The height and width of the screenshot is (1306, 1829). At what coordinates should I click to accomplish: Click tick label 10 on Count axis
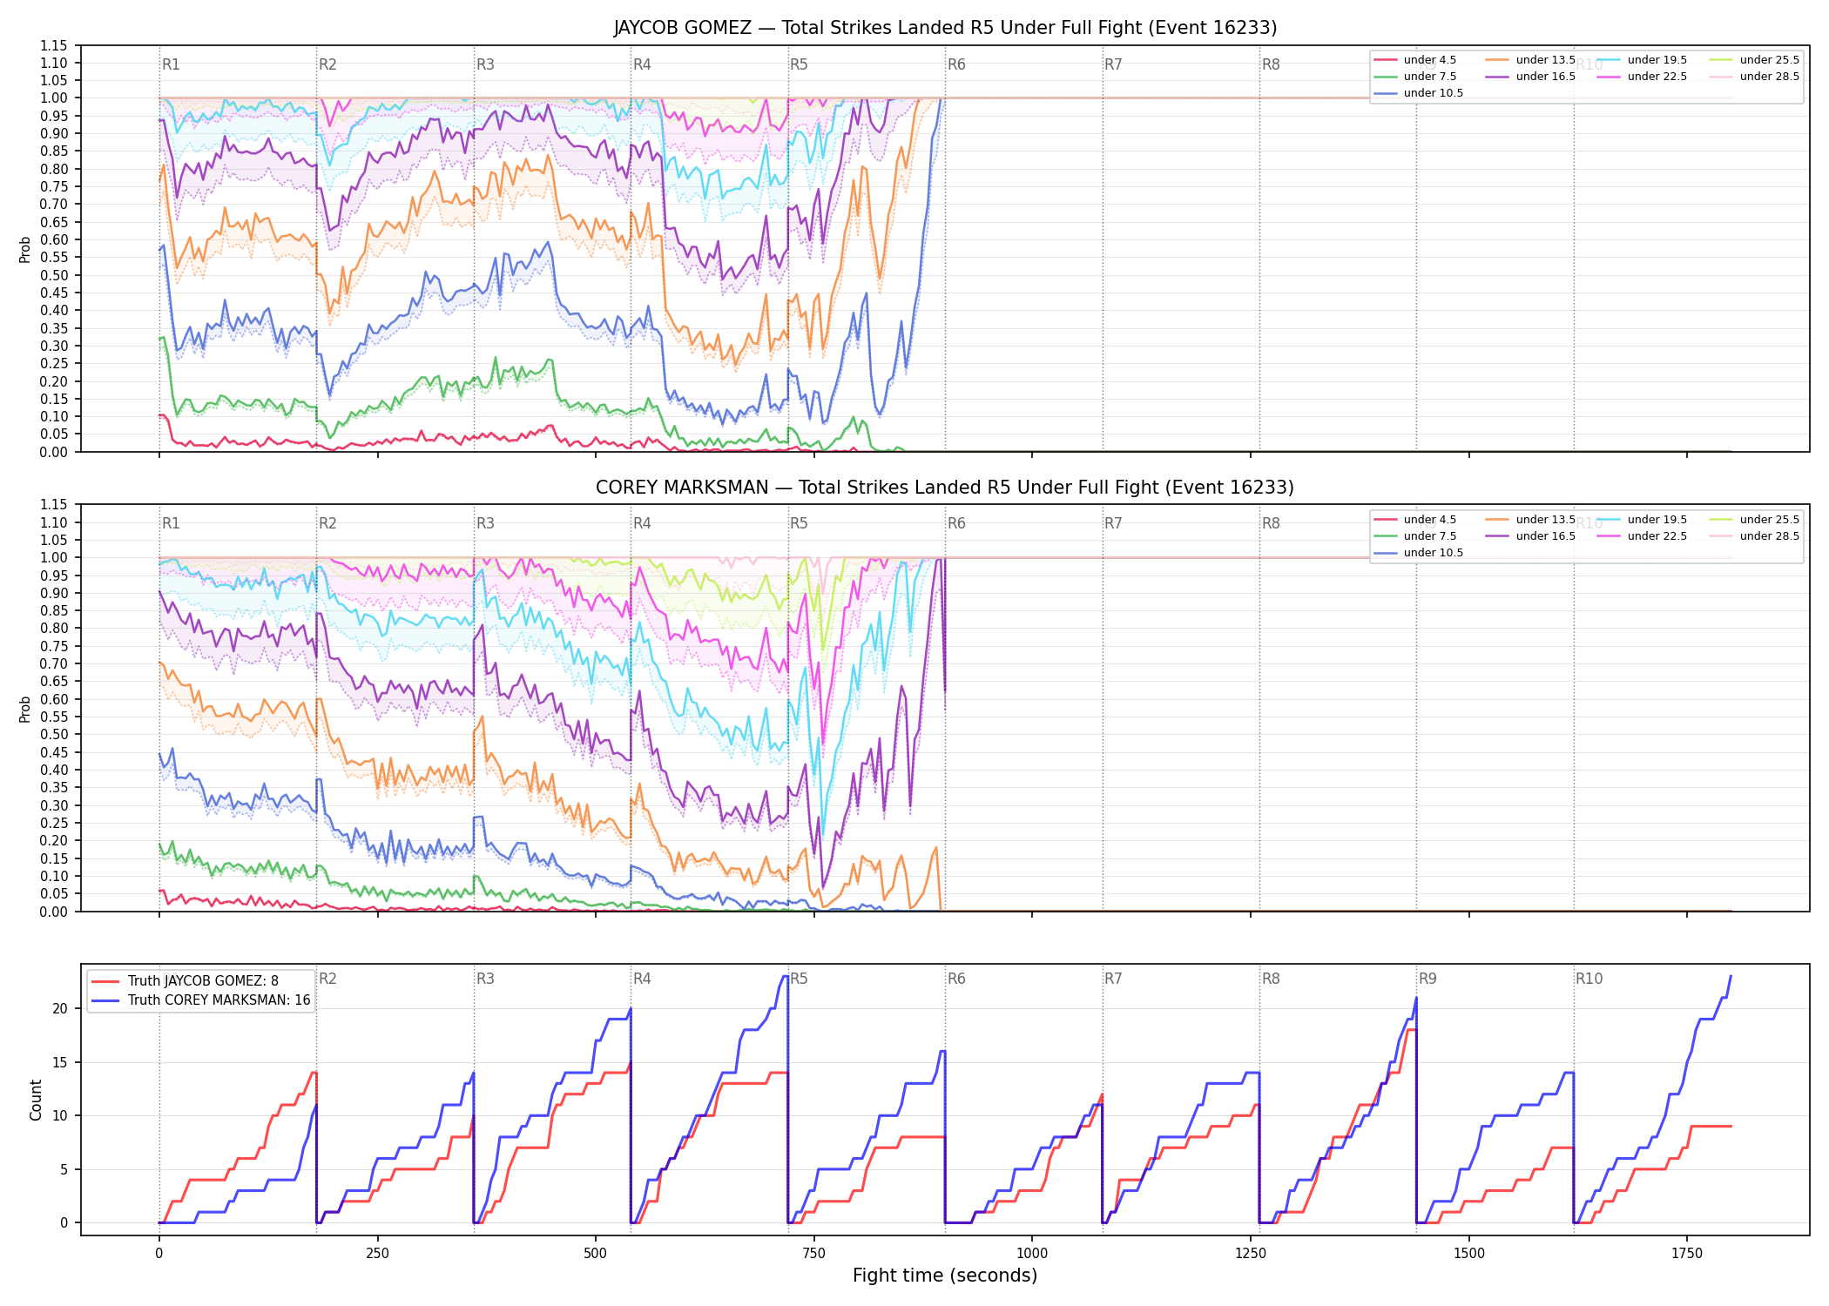[x=60, y=1116]
